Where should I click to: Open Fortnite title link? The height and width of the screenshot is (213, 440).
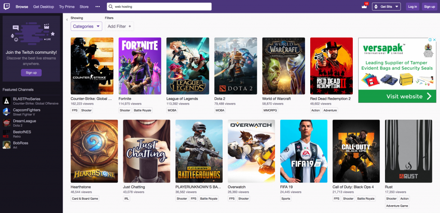click(125, 99)
